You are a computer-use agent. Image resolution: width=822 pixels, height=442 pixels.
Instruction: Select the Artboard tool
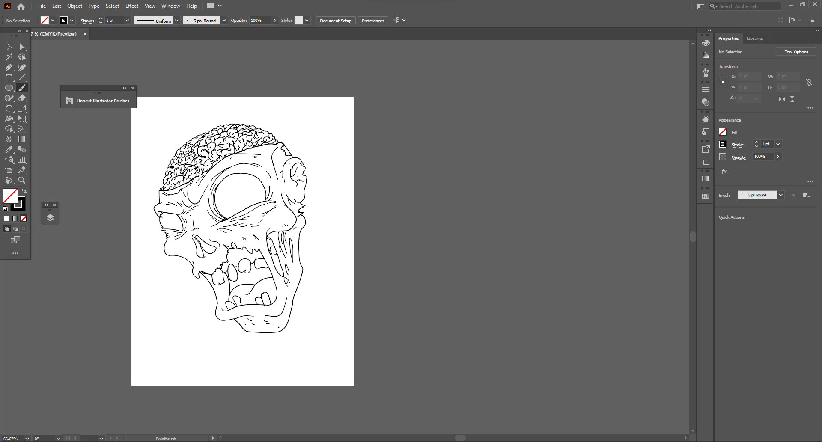(9, 170)
